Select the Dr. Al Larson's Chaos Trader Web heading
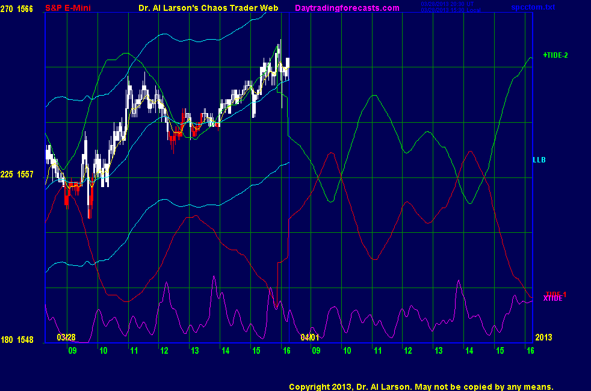 coord(208,8)
